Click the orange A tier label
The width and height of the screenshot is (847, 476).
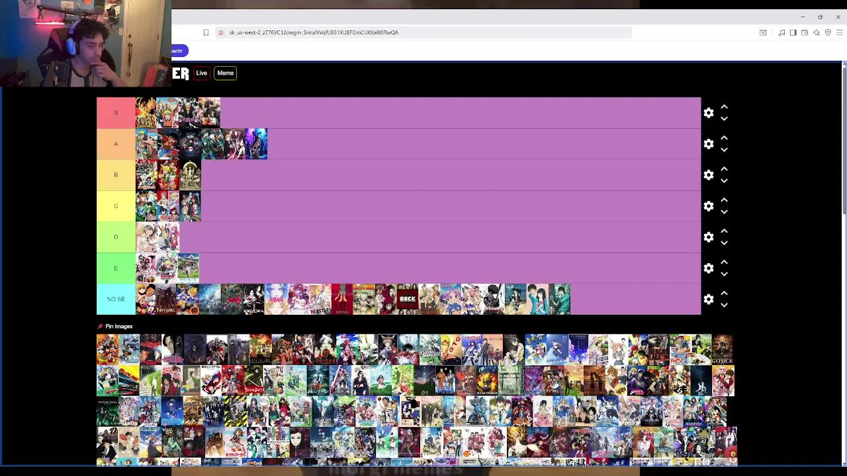[116, 144]
